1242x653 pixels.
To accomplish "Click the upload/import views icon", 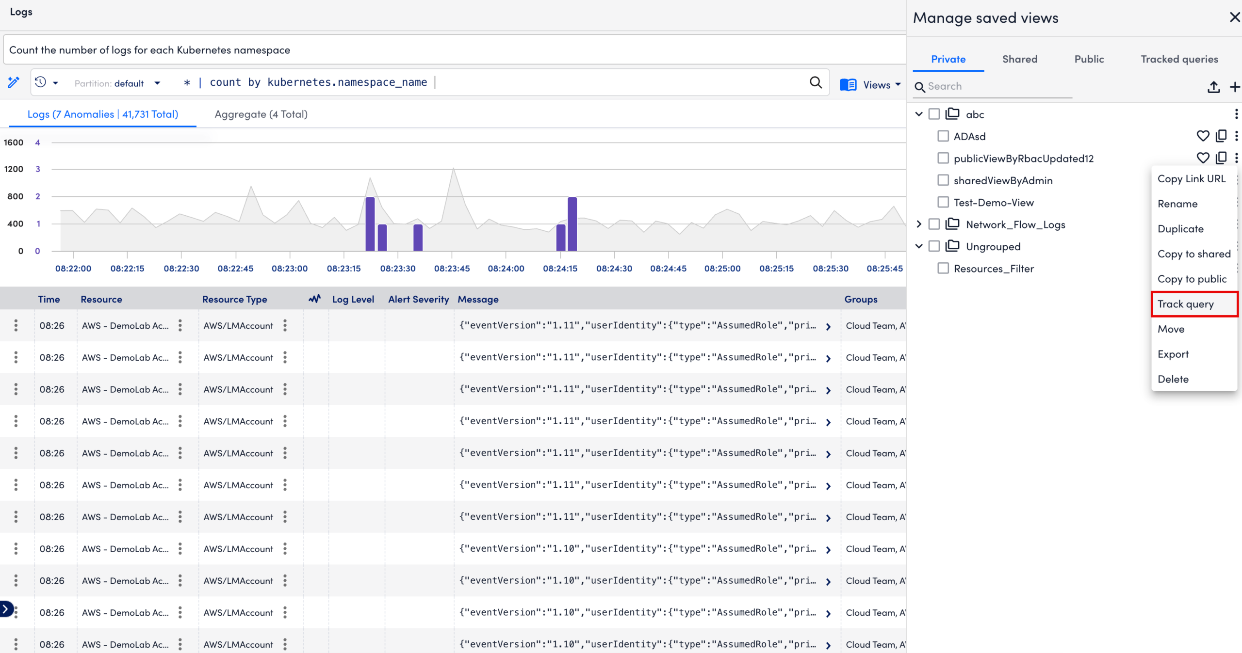I will click(1213, 87).
